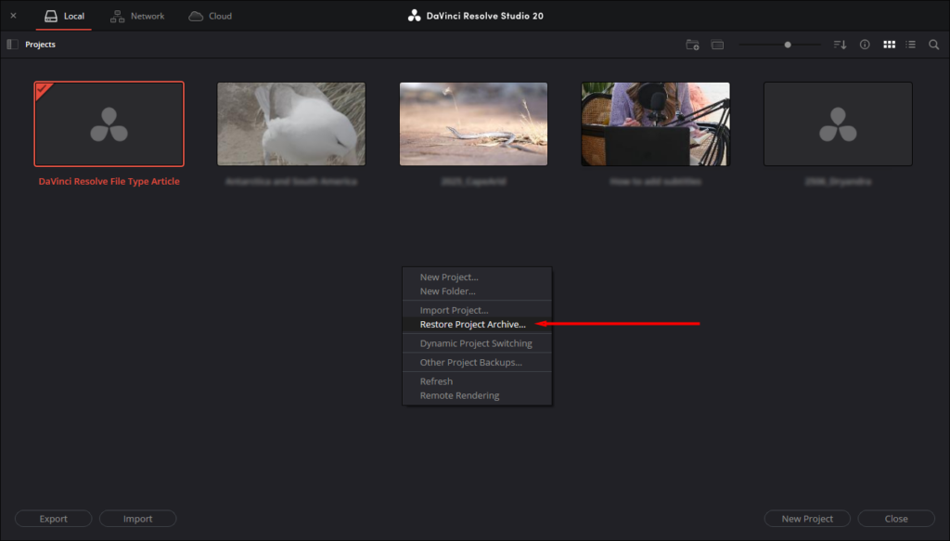Viewport: 950px width, 541px height.
Task: Click the Close button at bottom
Action: click(896, 519)
